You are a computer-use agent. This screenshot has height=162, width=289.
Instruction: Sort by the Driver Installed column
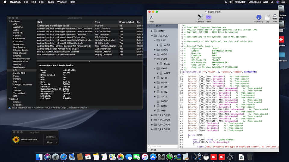pyautogui.click(x=126, y=22)
